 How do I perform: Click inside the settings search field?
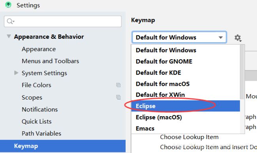pyautogui.click(x=63, y=21)
